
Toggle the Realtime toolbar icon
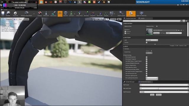click(15, 14)
